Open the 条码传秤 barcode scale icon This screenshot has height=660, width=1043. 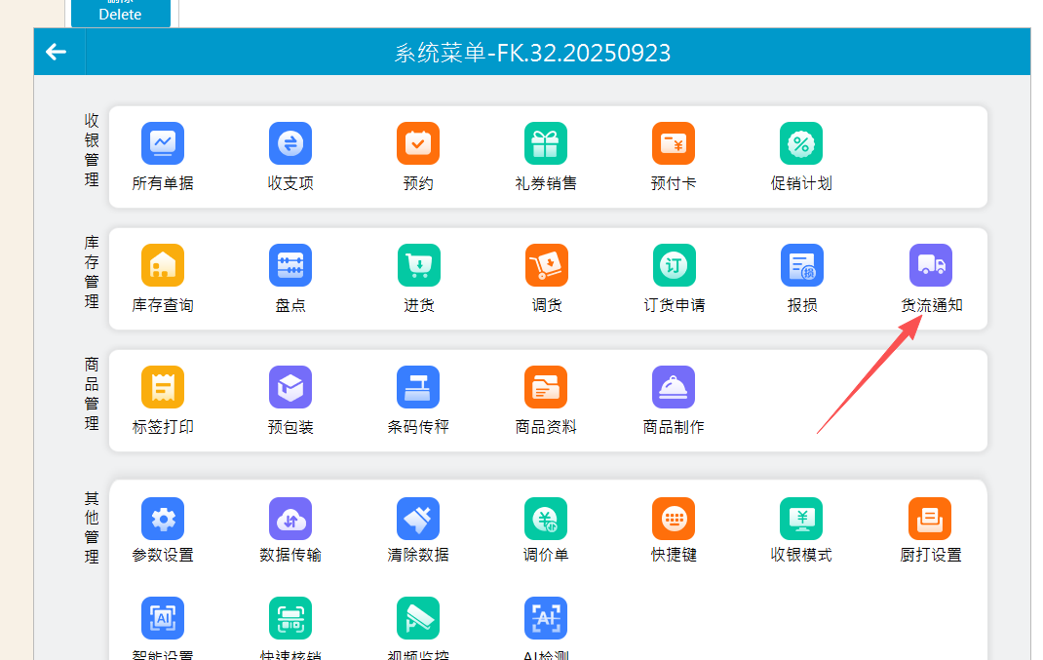tap(418, 387)
